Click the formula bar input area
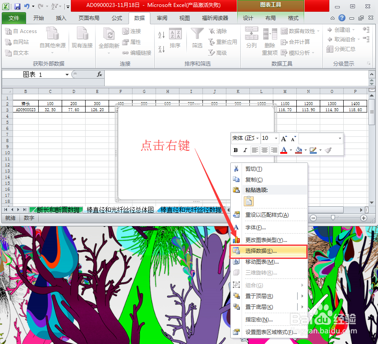Screen dimensions: 378x344 pyautogui.click(x=236, y=78)
